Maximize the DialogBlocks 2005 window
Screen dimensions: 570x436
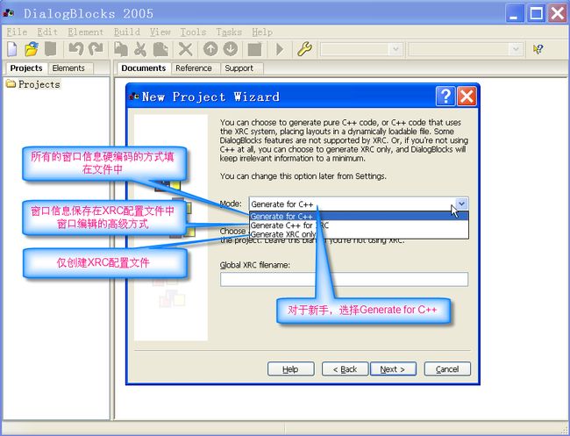tap(536, 13)
